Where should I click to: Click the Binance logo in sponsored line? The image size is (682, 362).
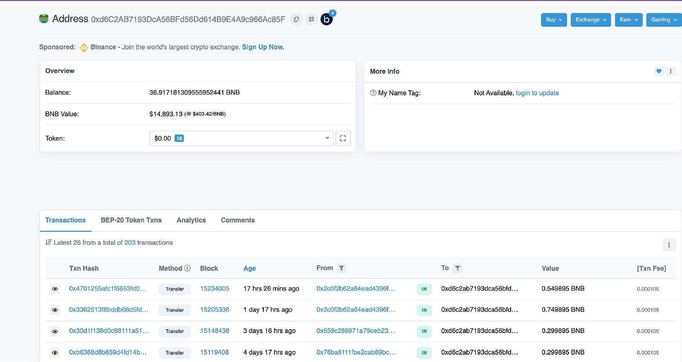pyautogui.click(x=84, y=47)
